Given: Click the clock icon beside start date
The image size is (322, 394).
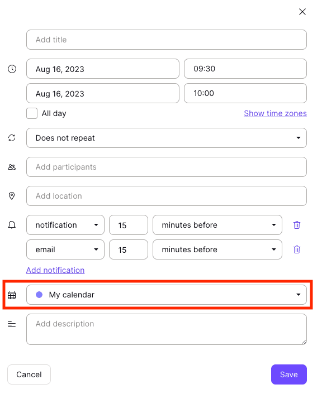Looking at the screenshot, I should tap(12, 69).
